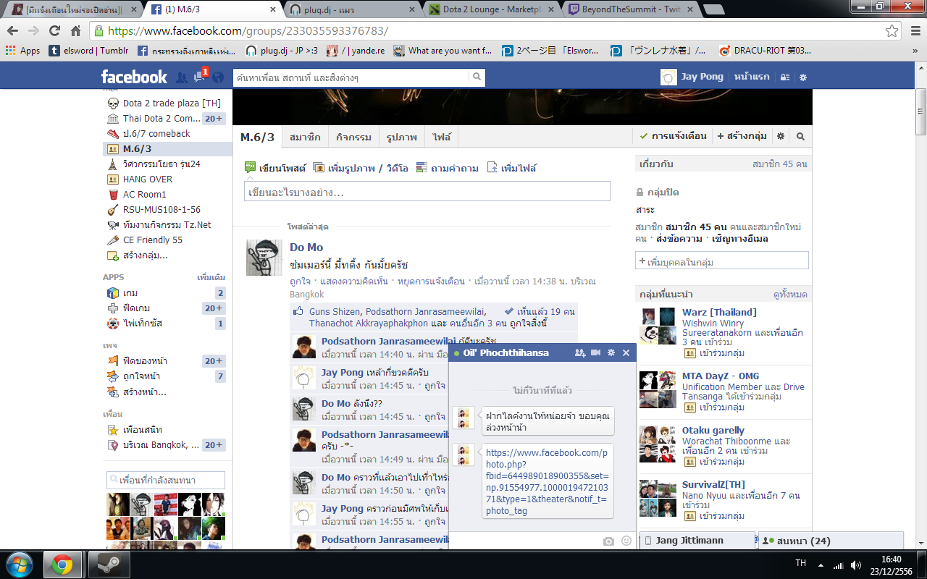Open privacy shortcuts icon in header
Viewport: 927px width, 579px height.
(785, 77)
